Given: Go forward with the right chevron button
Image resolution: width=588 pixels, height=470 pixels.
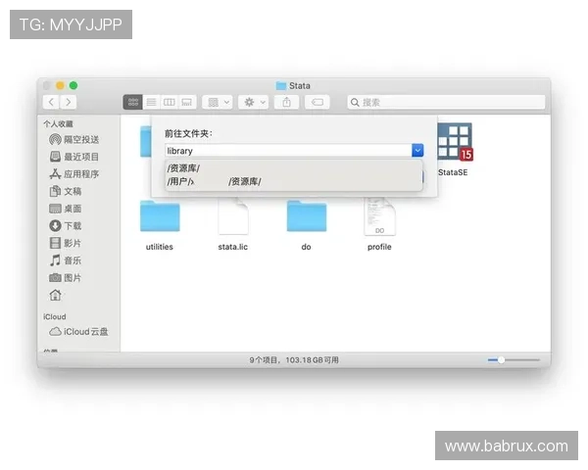Looking at the screenshot, I should [69, 102].
